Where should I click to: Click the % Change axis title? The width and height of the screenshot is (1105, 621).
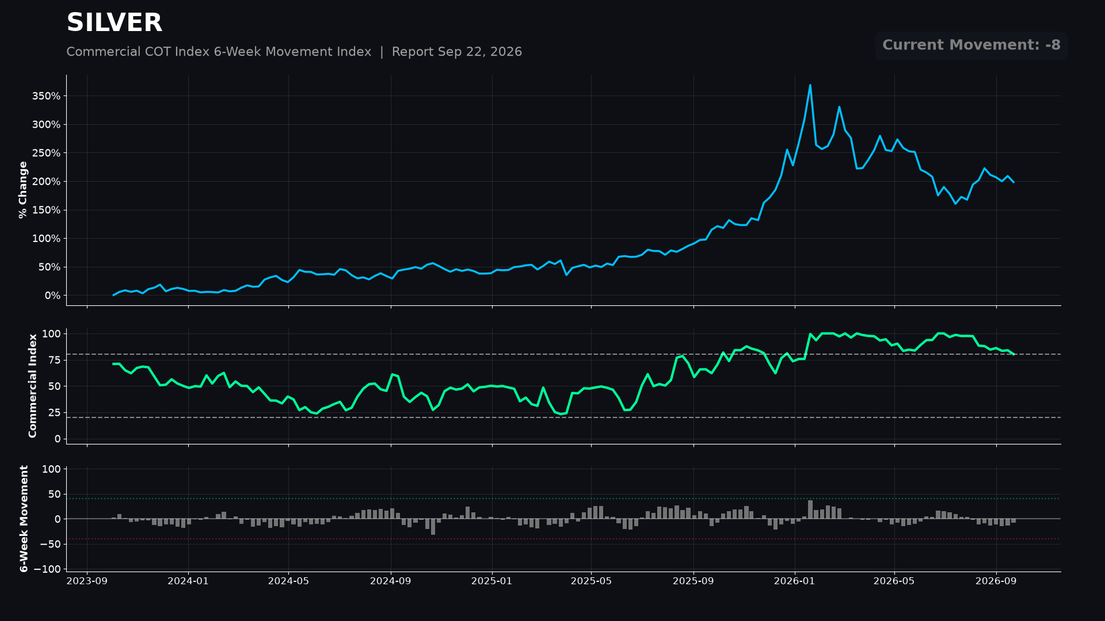[23, 190]
